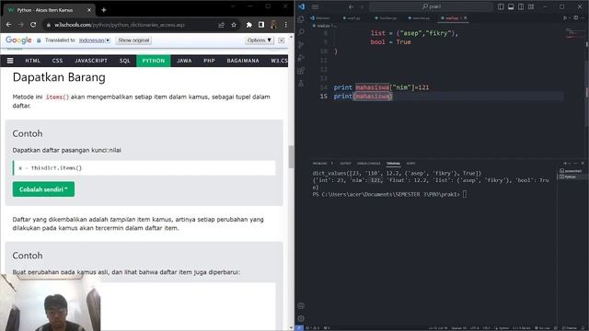Open the translate bar Options dropdown
The height and width of the screenshot is (331, 589).
tap(260, 40)
